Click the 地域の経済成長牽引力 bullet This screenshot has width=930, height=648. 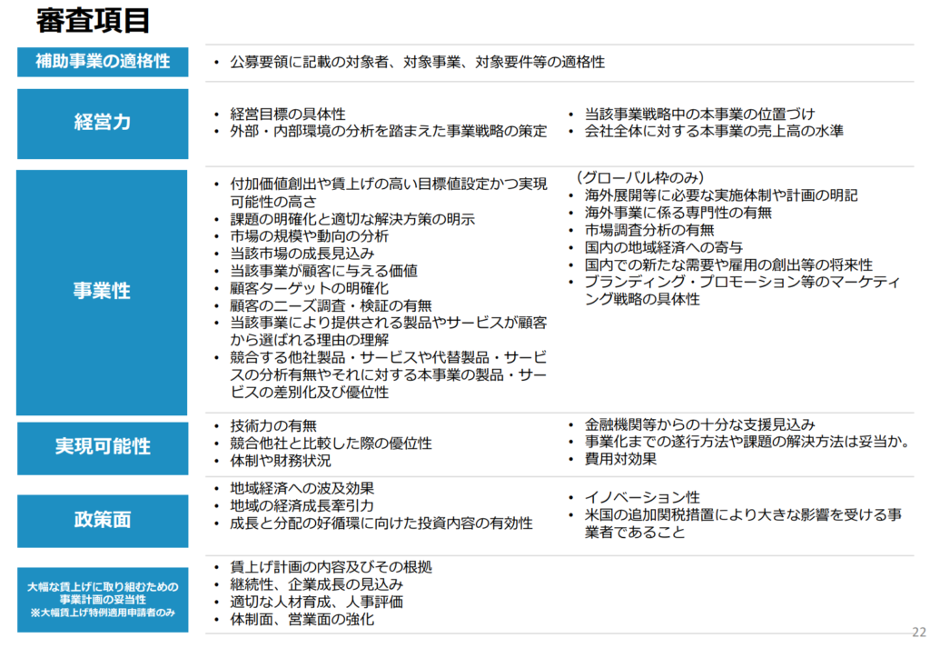pos(302,505)
